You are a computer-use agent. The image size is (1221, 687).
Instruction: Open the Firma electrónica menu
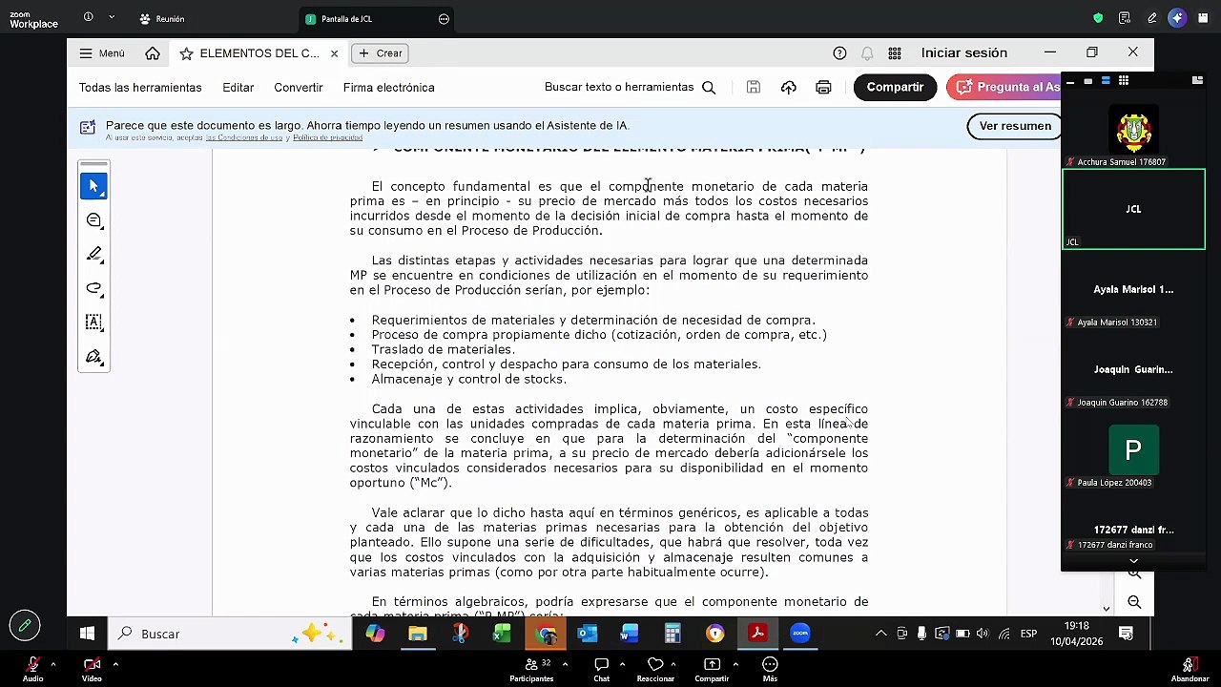click(389, 88)
